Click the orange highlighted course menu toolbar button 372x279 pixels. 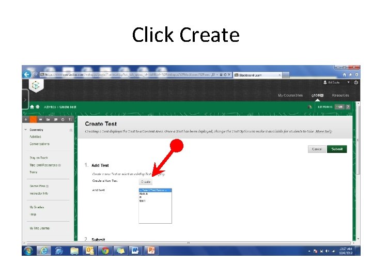tap(33, 119)
